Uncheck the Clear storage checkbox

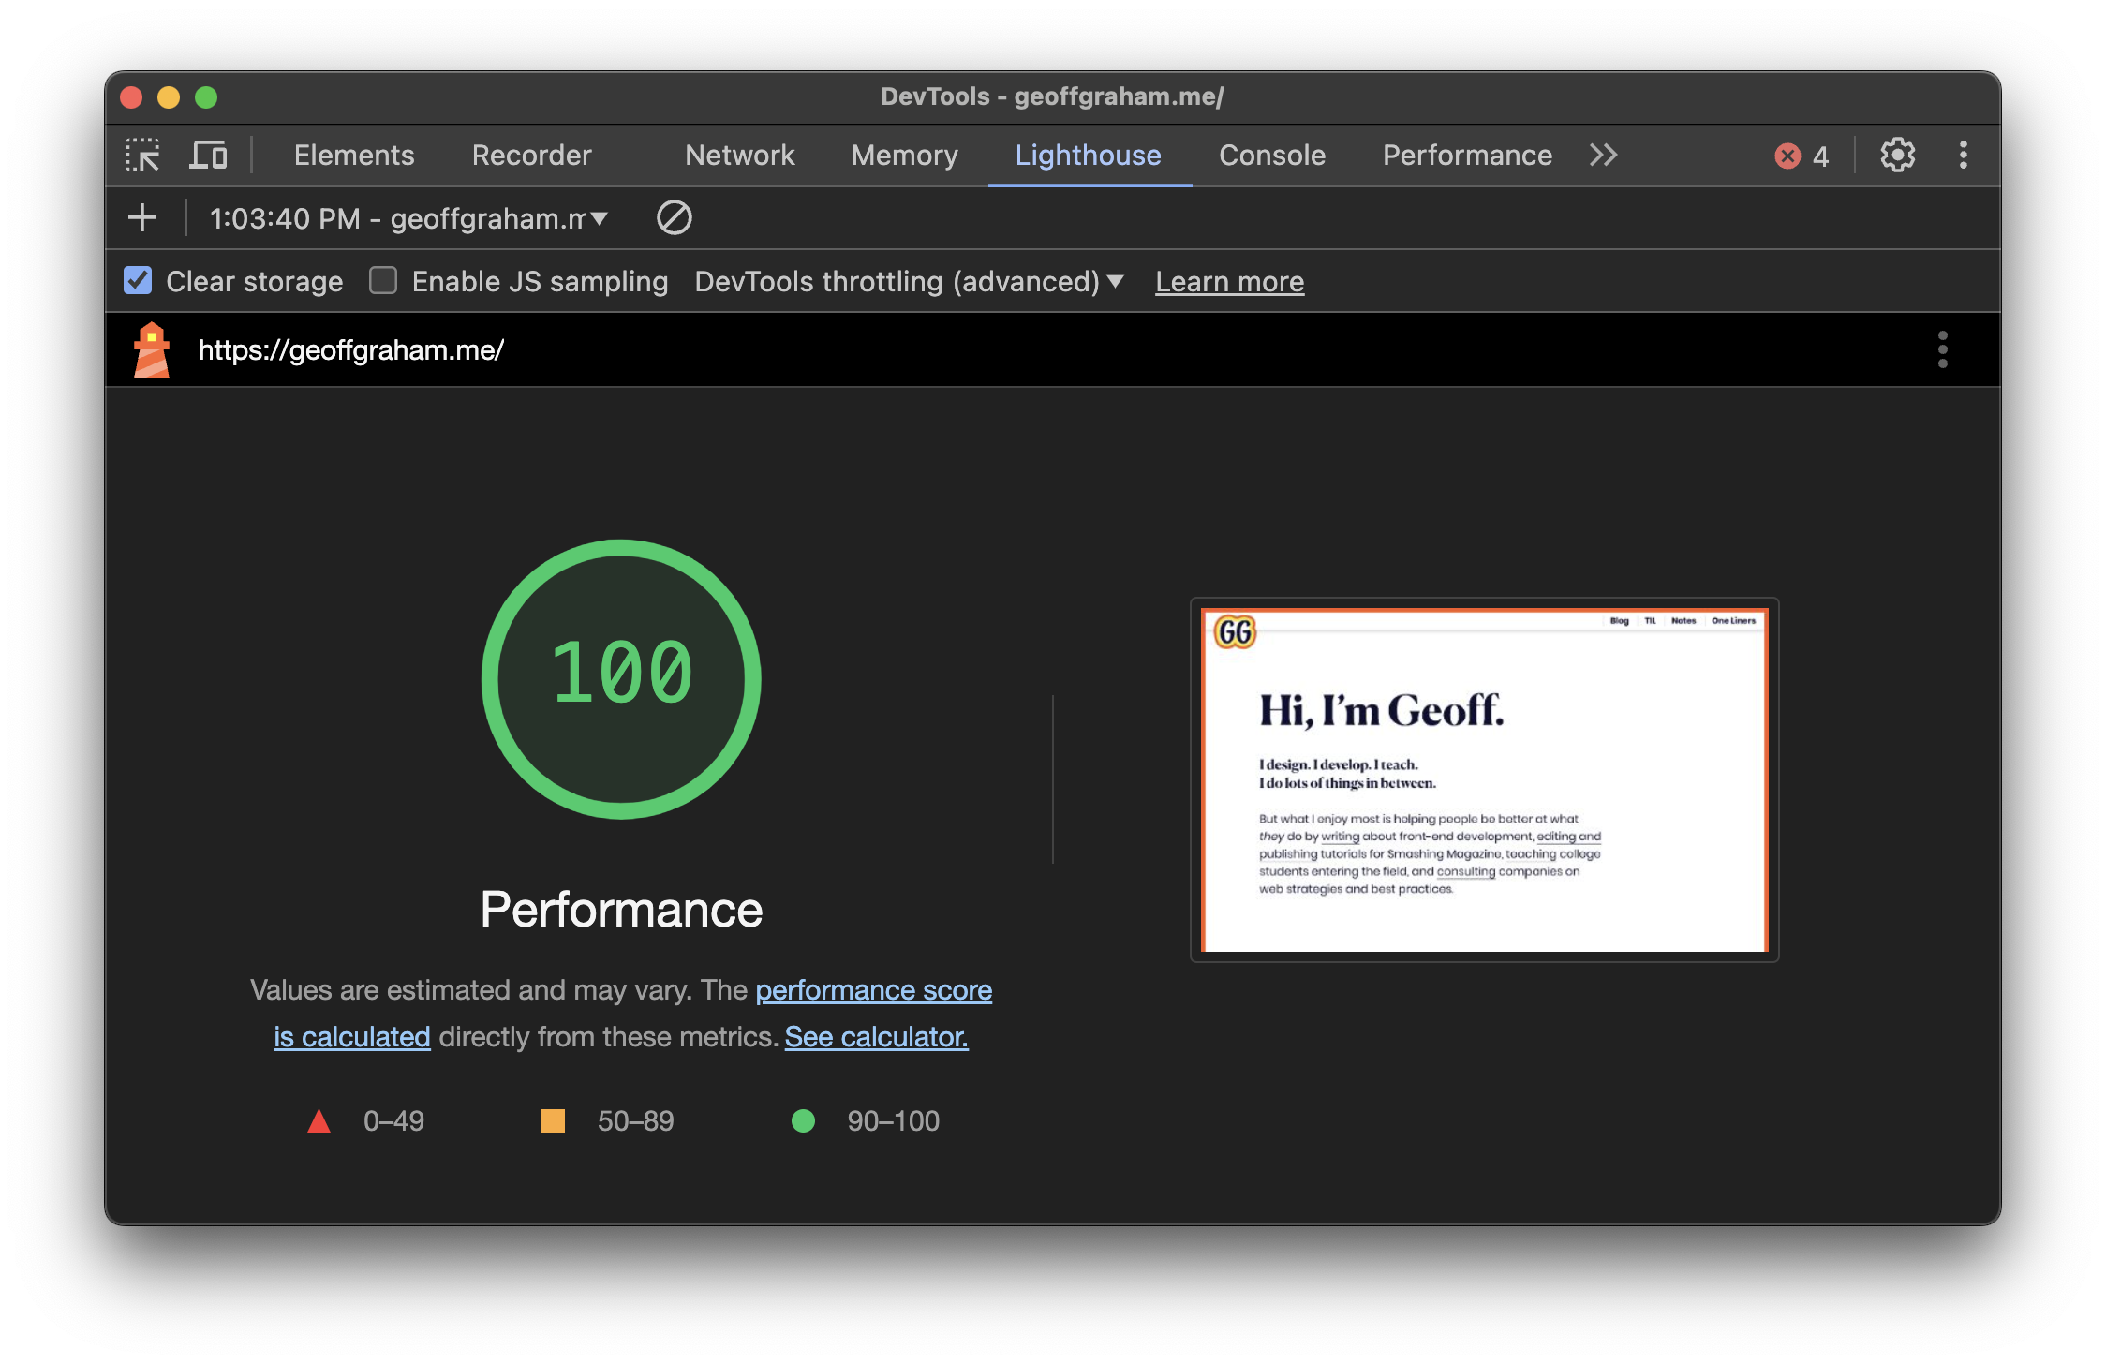[137, 280]
